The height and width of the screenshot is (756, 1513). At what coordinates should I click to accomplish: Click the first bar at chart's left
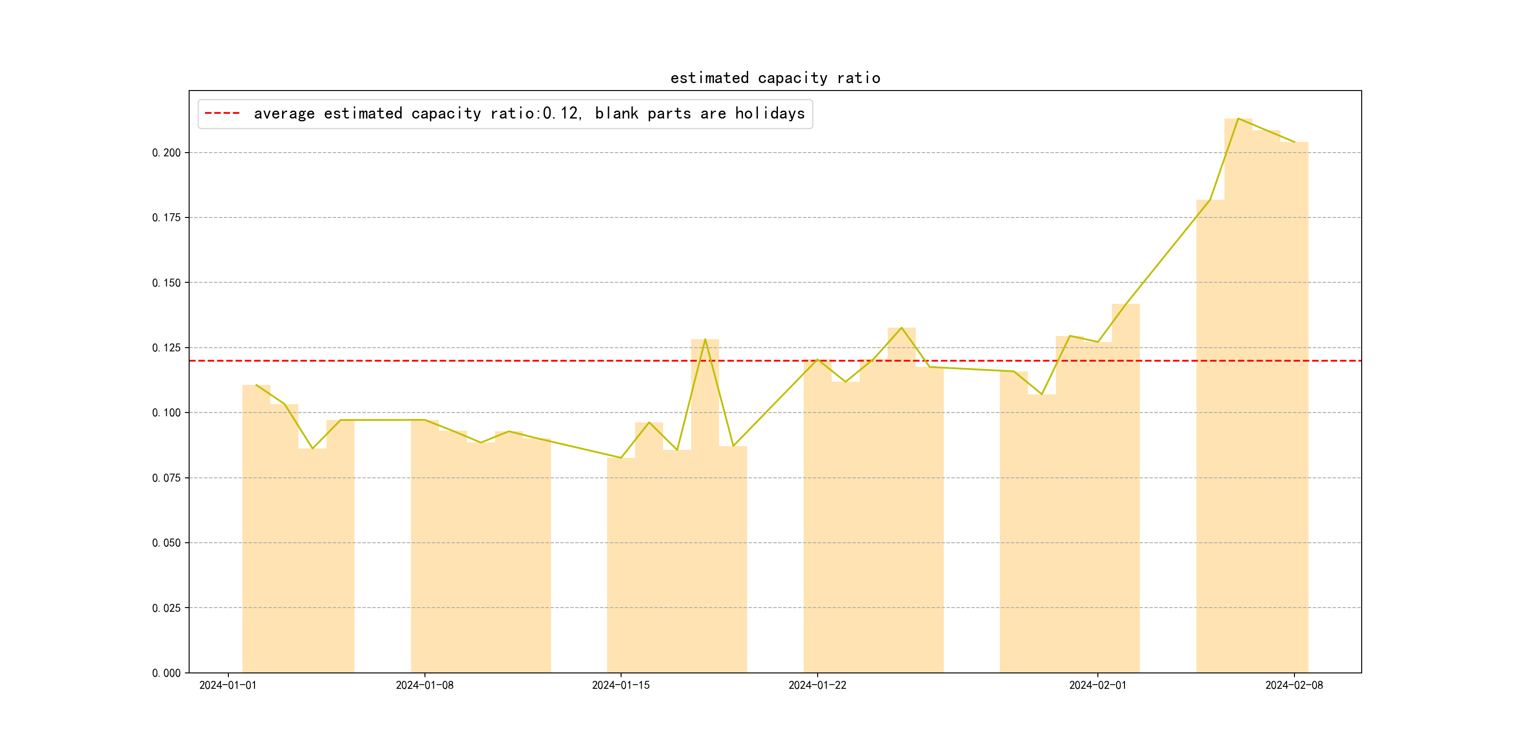pyautogui.click(x=256, y=528)
